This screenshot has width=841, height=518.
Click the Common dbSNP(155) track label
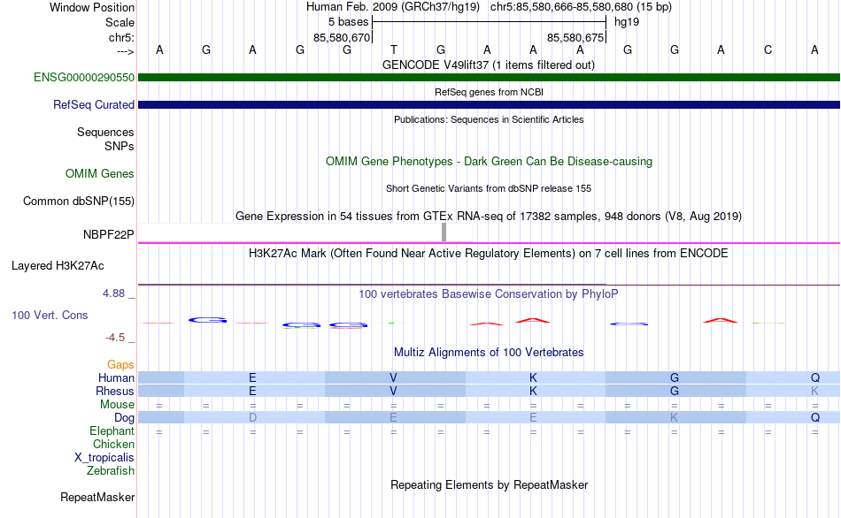coord(78,201)
